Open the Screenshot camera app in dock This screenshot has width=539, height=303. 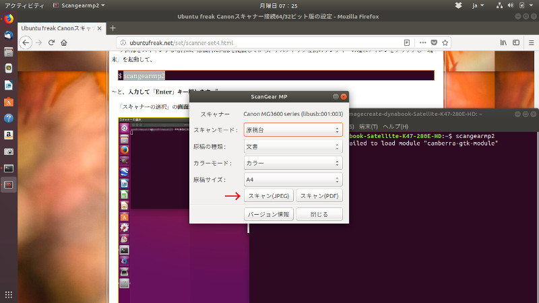point(9,151)
